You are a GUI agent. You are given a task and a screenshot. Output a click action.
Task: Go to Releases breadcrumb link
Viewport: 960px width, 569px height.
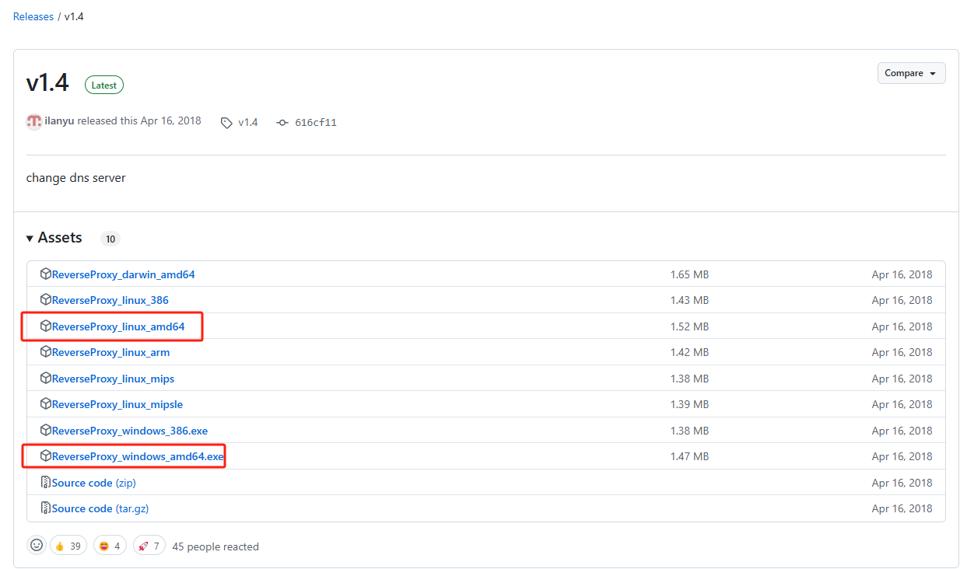33,16
